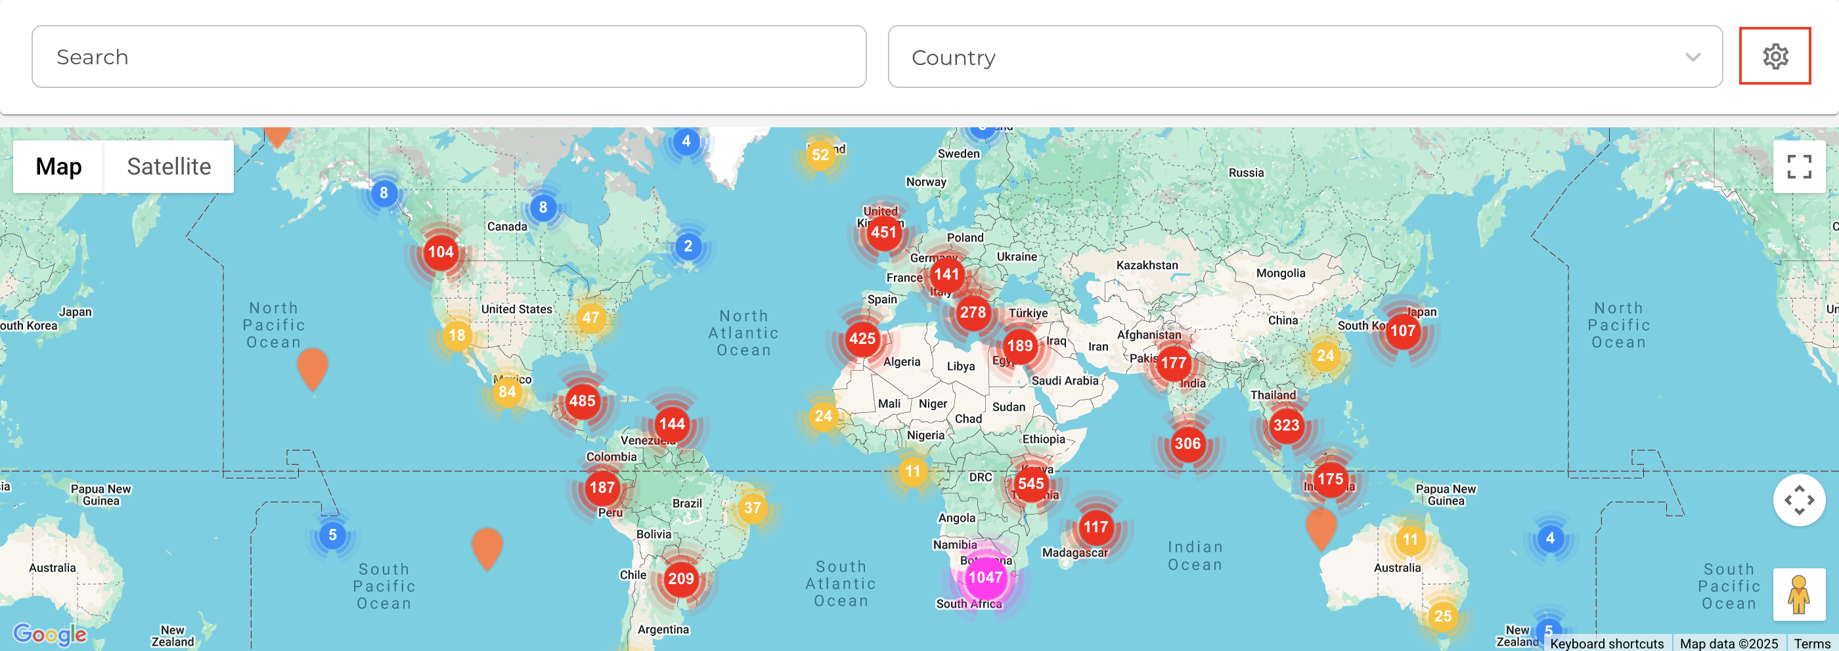Click the yellow 47 cluster in United States

click(590, 318)
